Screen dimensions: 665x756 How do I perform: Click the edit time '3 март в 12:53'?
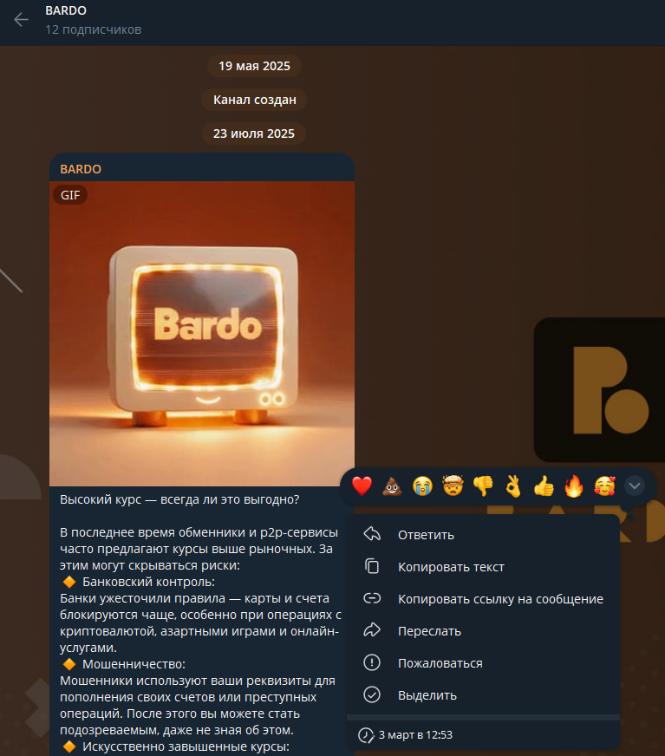(x=415, y=735)
